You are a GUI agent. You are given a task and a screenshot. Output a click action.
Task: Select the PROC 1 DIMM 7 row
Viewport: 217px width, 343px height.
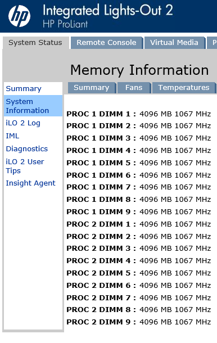[x=139, y=187]
